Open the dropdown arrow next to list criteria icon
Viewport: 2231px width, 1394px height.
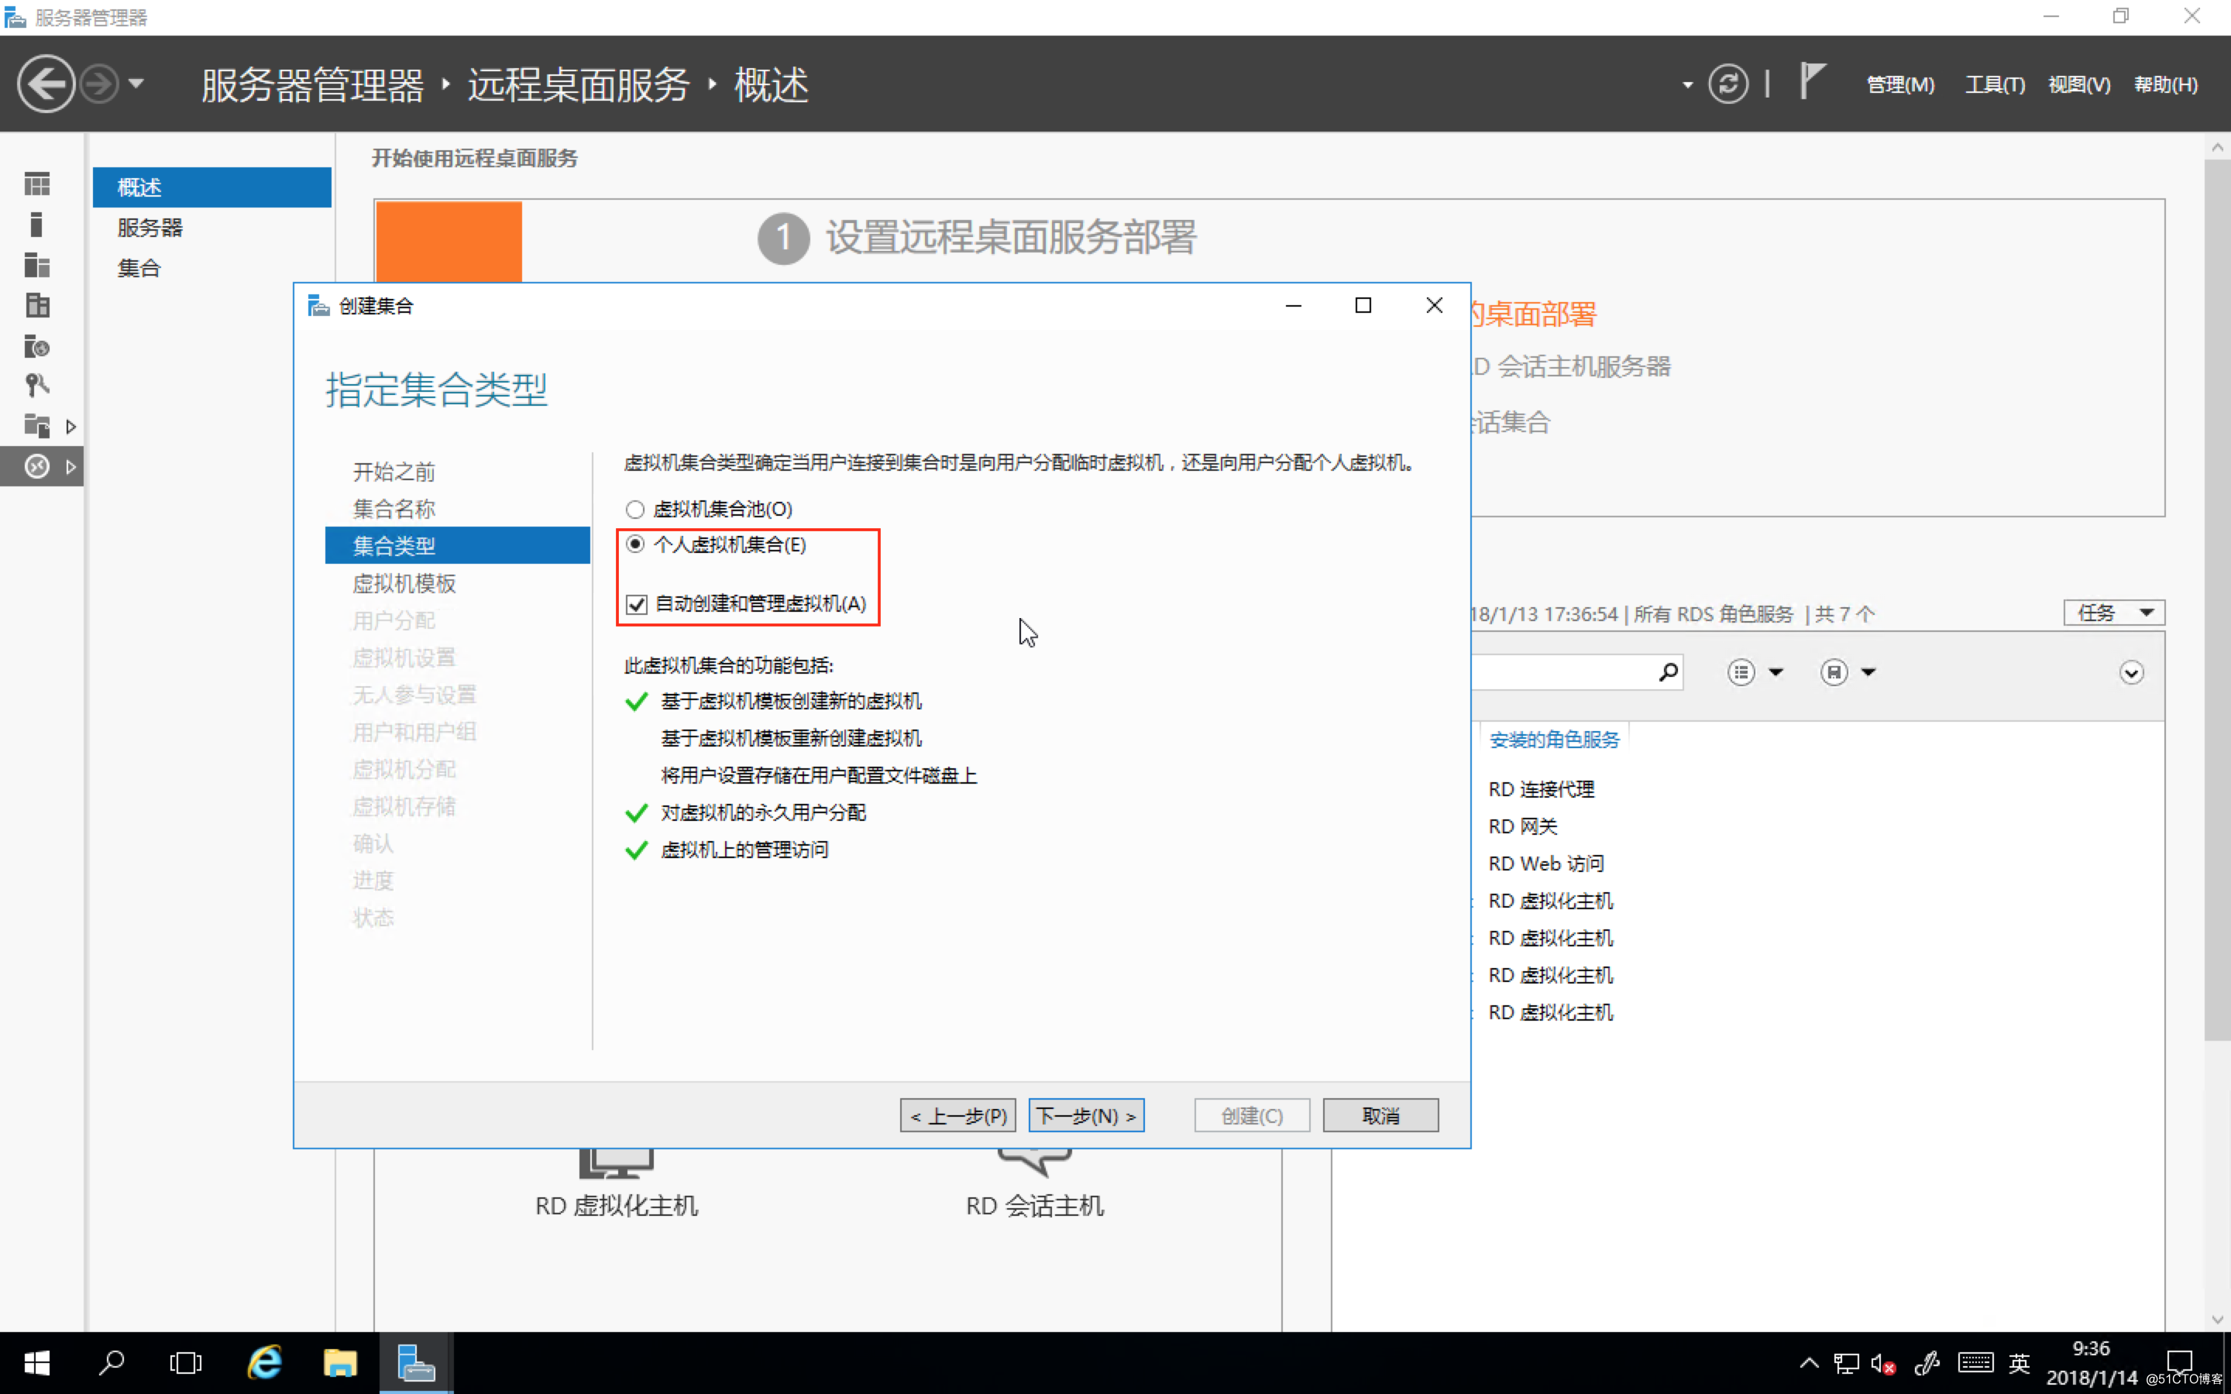pyautogui.click(x=1776, y=672)
